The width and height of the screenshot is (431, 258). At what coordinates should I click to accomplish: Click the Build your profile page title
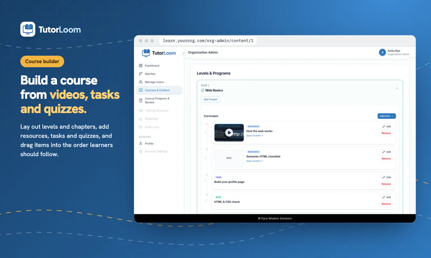click(x=229, y=182)
